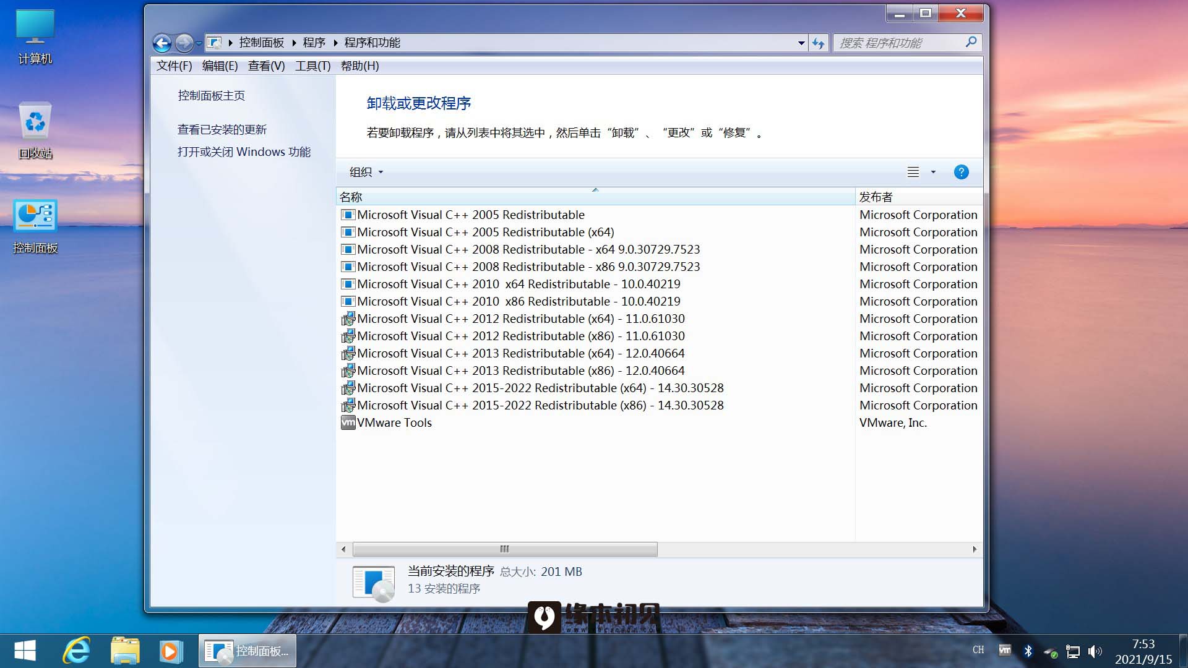1188x668 pixels.
Task: Select Visual C++ 2008 x64 9.0.30729.7523 icon
Action: point(348,249)
